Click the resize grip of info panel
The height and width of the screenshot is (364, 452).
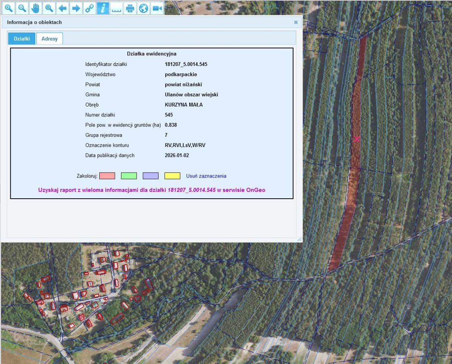coord(300,239)
